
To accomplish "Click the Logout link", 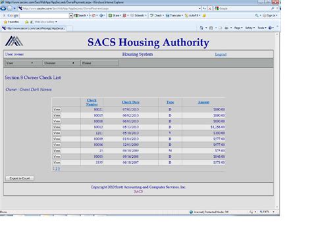I will coord(221,55).
